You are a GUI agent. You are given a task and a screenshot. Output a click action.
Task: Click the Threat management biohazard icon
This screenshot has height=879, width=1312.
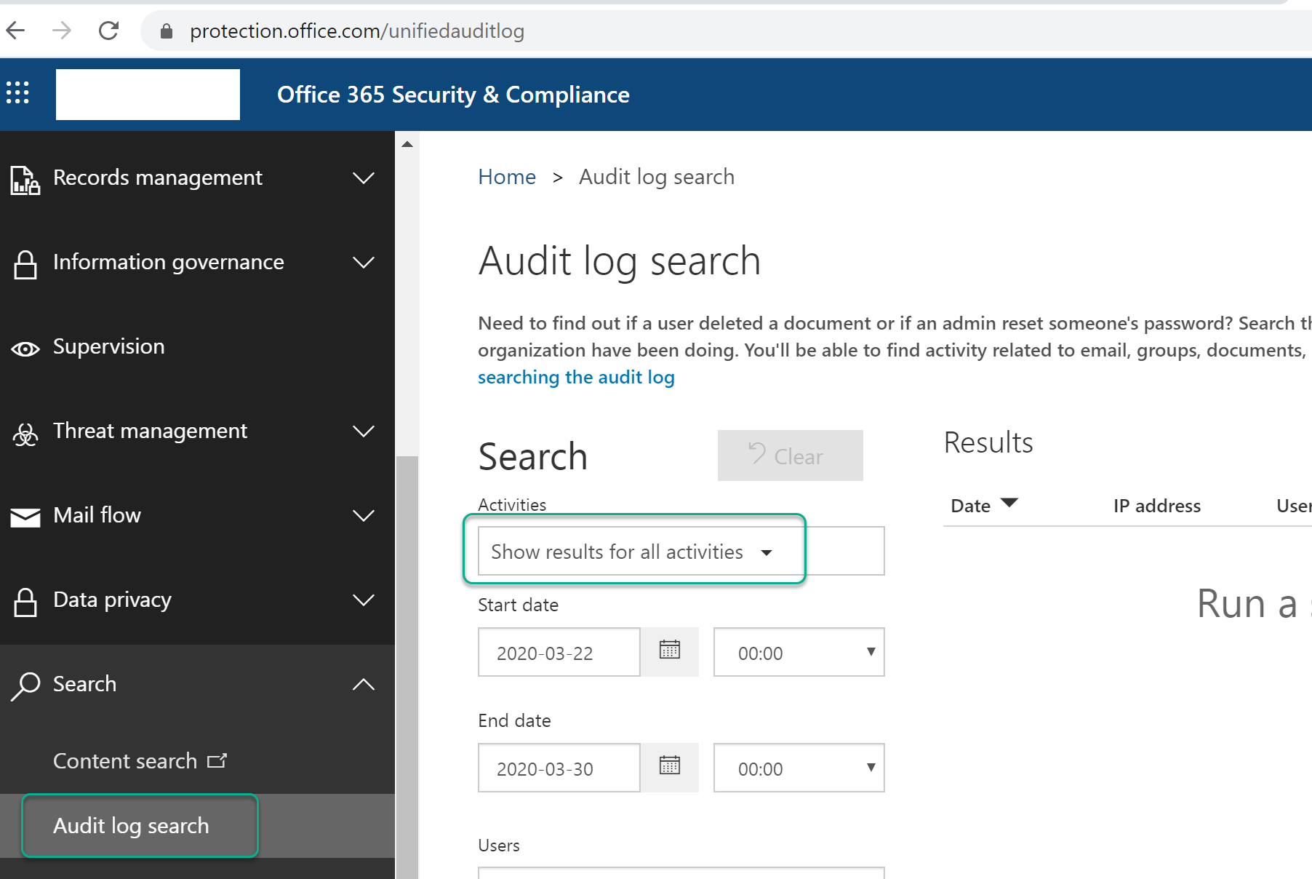click(x=25, y=434)
